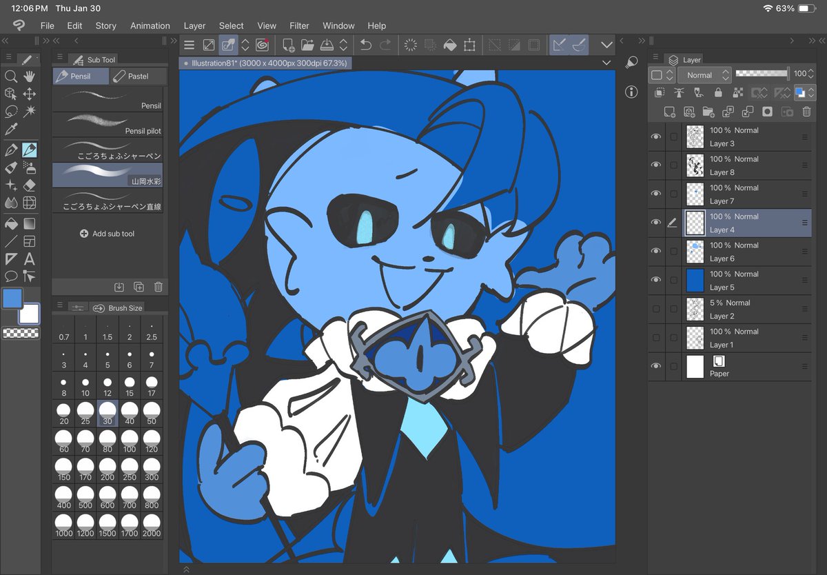The width and height of the screenshot is (827, 575).
Task: Open the Window menu
Action: [x=338, y=26]
